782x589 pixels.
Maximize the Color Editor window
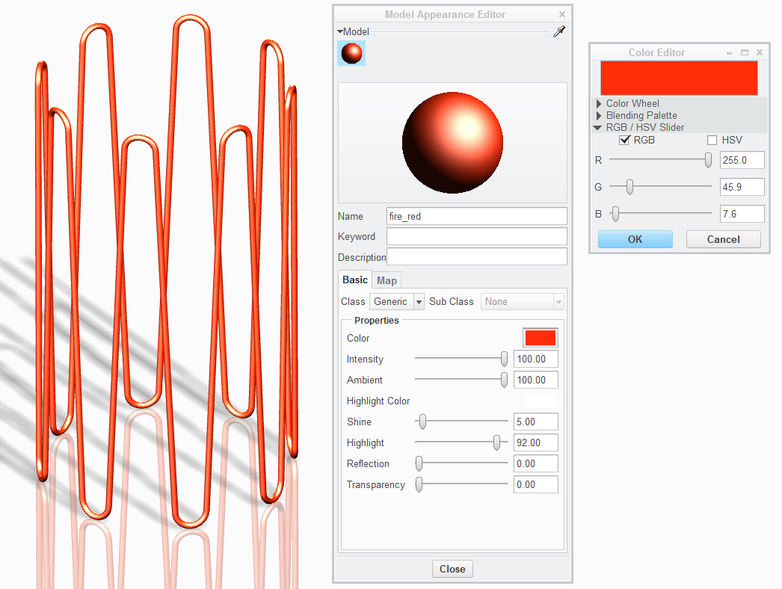click(745, 52)
